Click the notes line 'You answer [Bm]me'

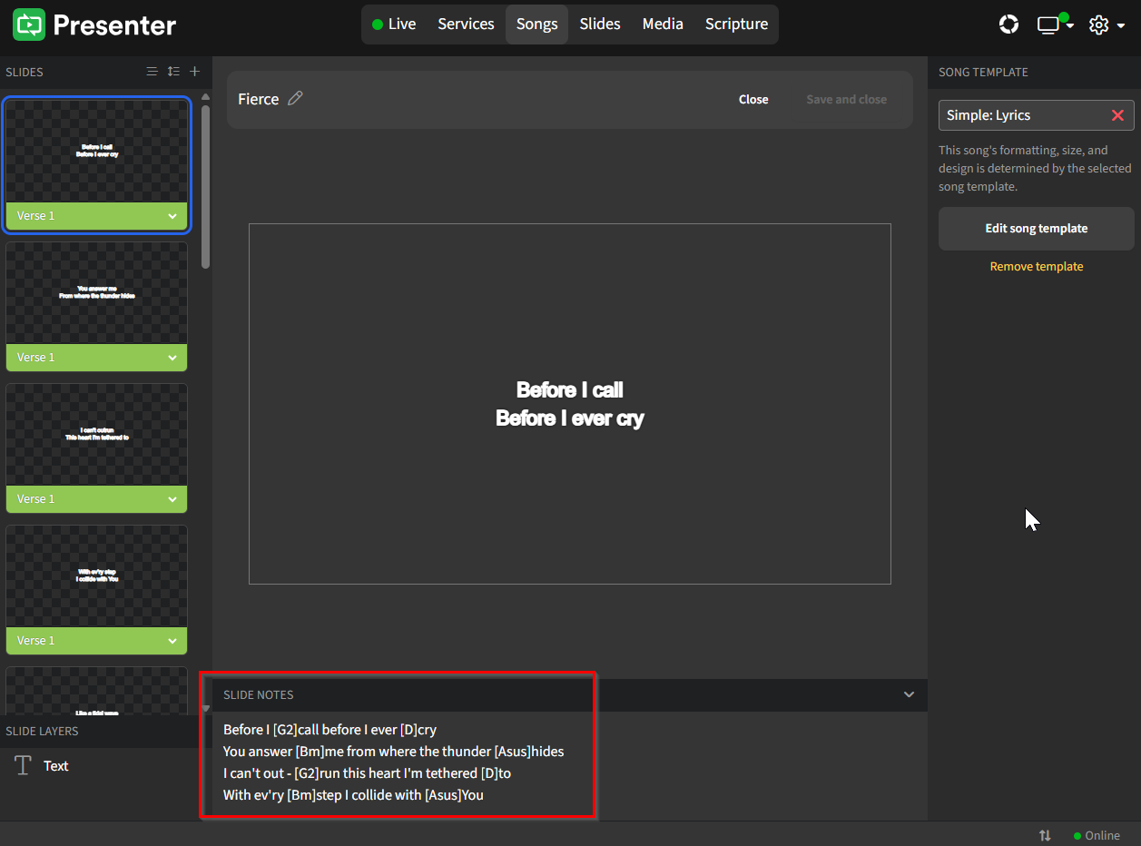pyautogui.click(x=394, y=752)
